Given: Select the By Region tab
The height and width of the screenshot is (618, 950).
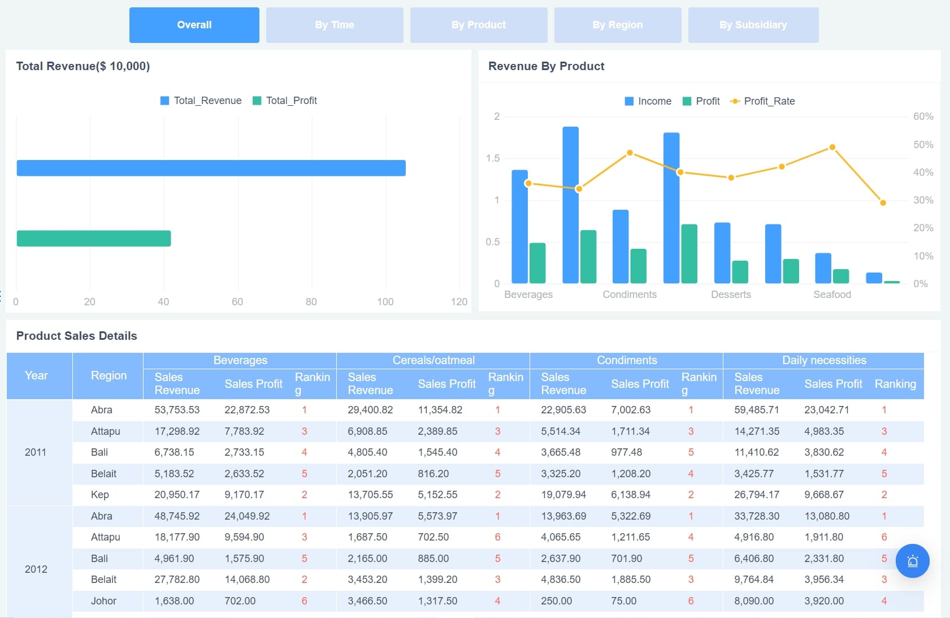Looking at the screenshot, I should (617, 25).
